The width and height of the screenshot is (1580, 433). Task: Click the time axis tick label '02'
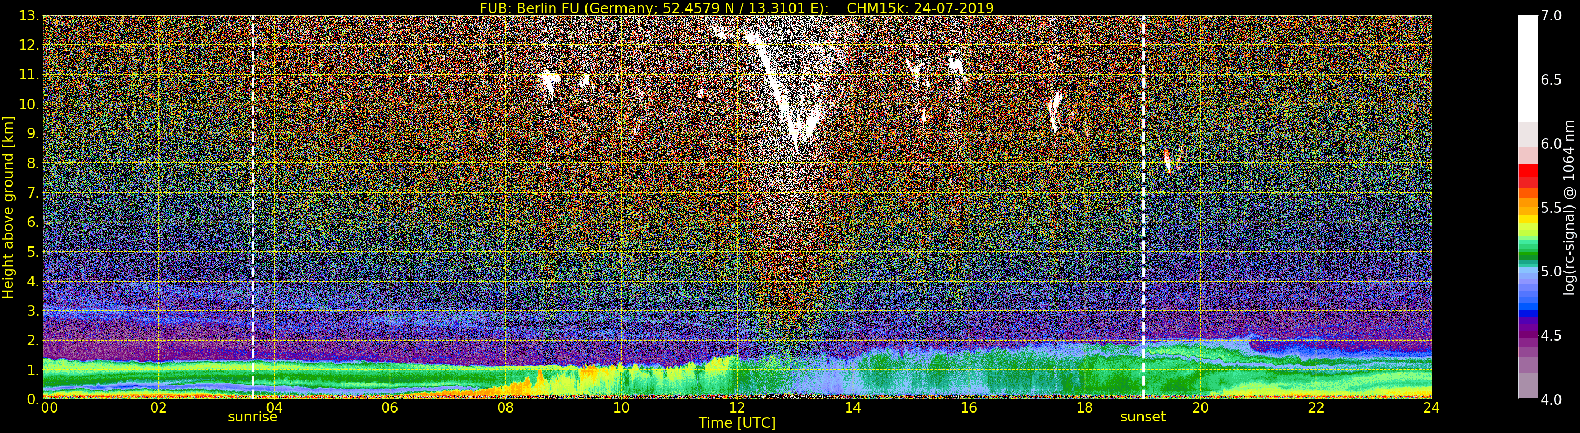coord(158,408)
